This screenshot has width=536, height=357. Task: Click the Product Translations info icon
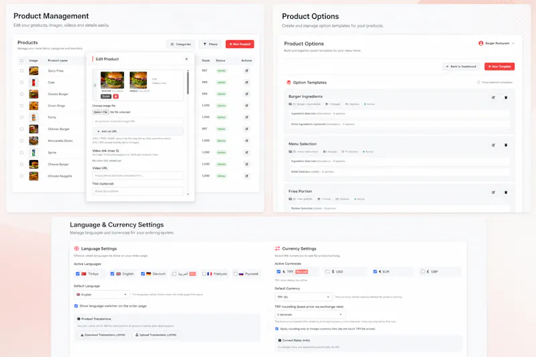point(78,319)
